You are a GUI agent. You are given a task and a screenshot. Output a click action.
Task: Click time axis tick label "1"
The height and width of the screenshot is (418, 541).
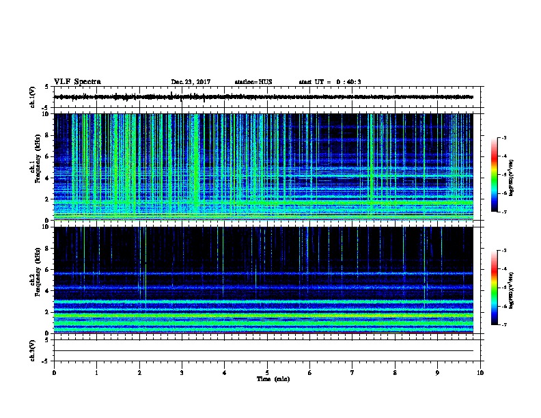[97, 373]
